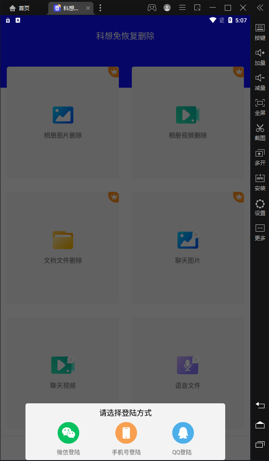The image size is (269, 461).
Task: Open 多开 multi-instance manager
Action: point(260,157)
